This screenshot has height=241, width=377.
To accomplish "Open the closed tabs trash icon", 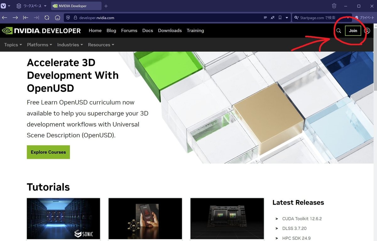I will [x=334, y=6].
